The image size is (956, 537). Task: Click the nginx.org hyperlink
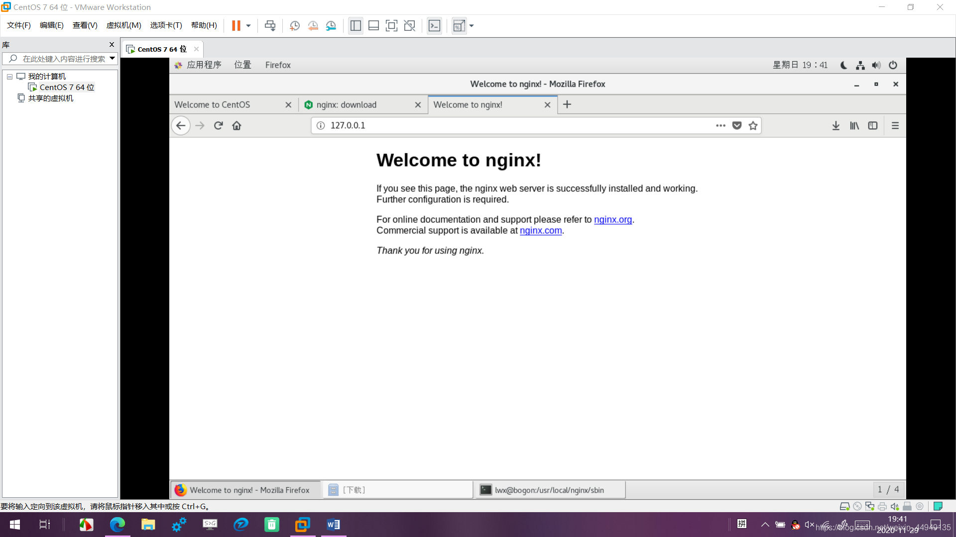(612, 220)
